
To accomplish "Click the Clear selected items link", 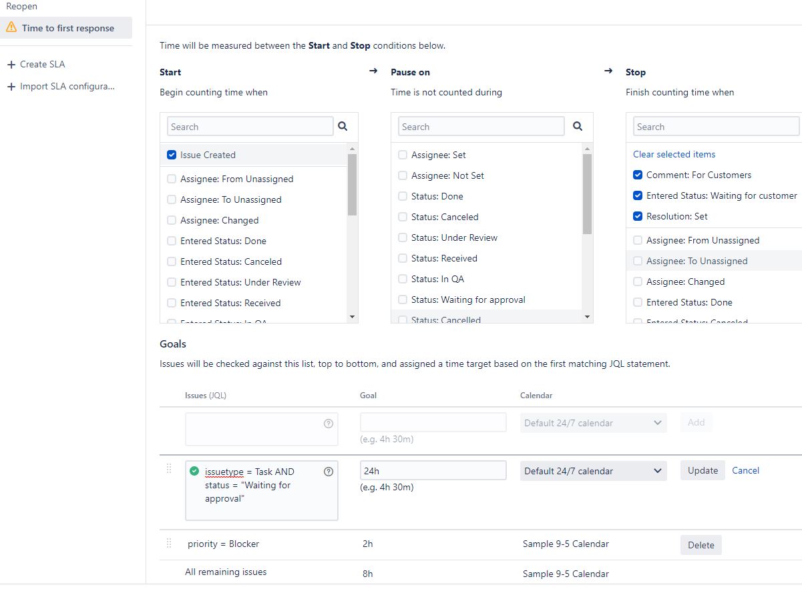I will click(x=674, y=154).
